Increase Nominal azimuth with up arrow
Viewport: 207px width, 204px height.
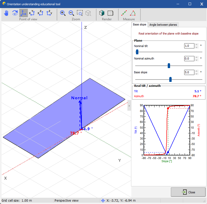point(196,57)
